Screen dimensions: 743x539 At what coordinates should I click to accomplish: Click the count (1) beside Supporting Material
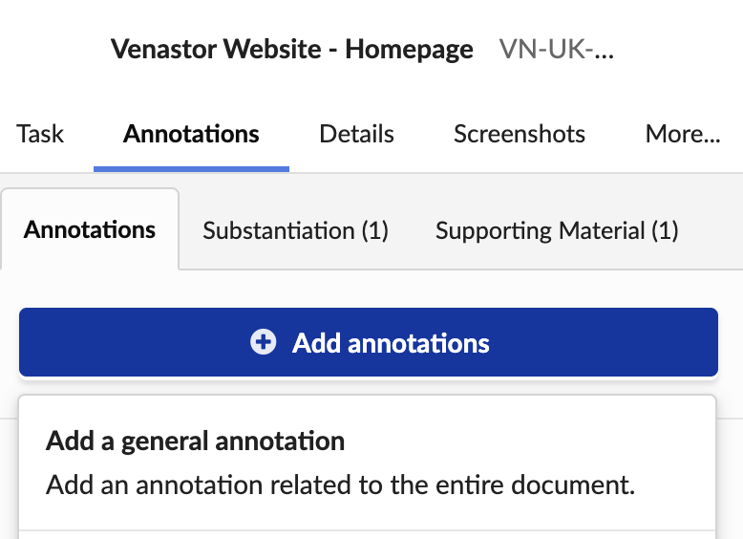665,230
